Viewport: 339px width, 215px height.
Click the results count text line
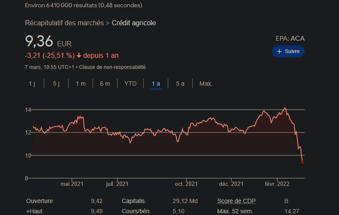point(83,5)
